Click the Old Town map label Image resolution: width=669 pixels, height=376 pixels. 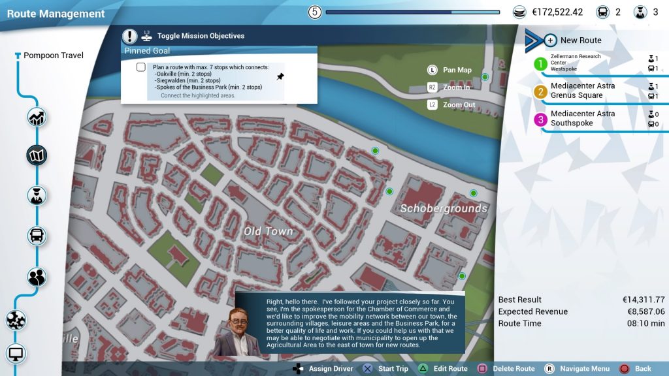point(269,231)
